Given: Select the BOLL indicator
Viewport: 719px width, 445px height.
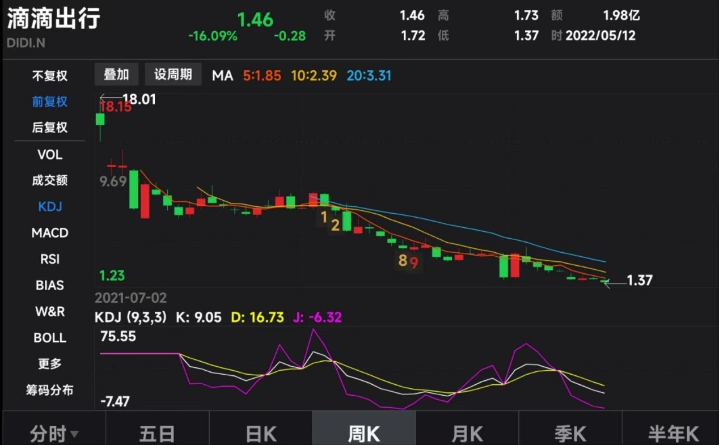Looking at the screenshot, I should pyautogui.click(x=50, y=337).
